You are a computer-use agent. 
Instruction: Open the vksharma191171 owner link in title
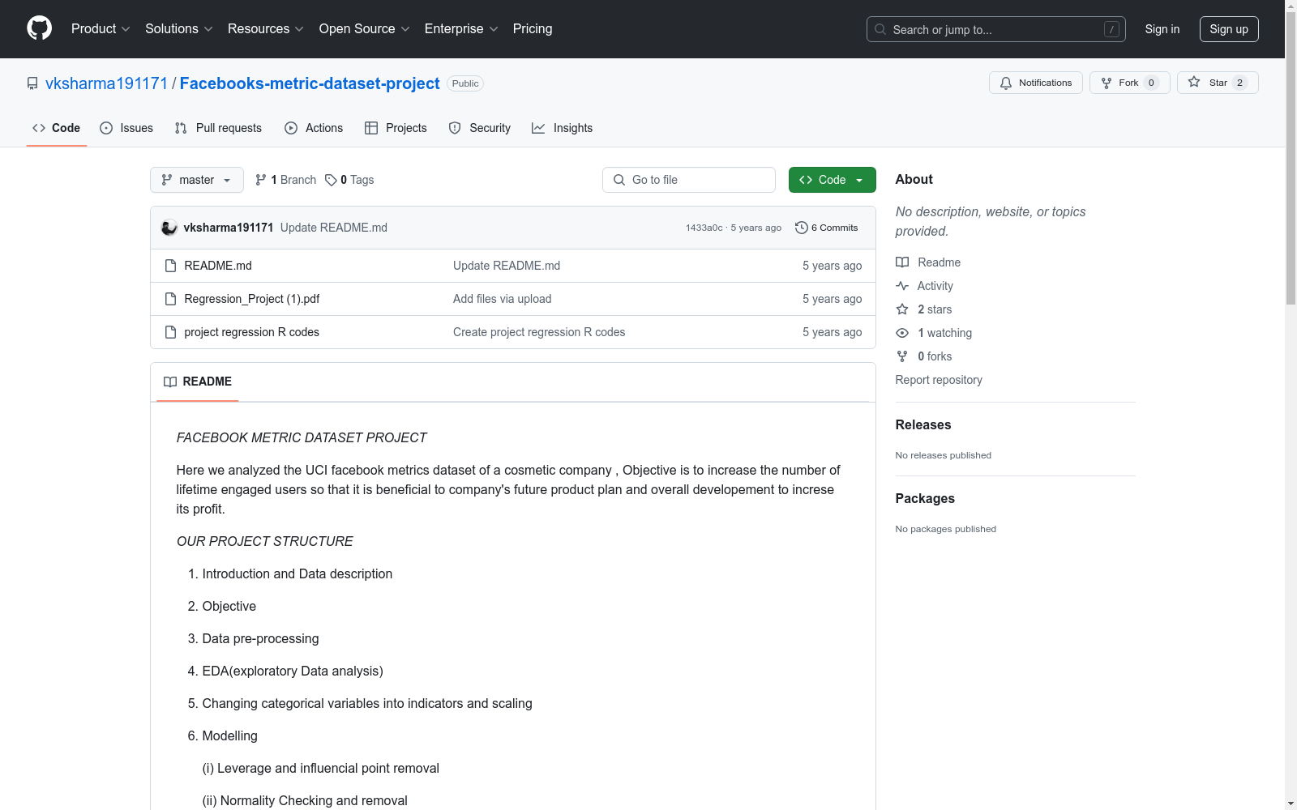point(106,83)
